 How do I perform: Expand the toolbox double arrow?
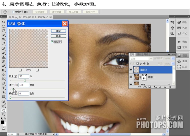click(1, 16)
